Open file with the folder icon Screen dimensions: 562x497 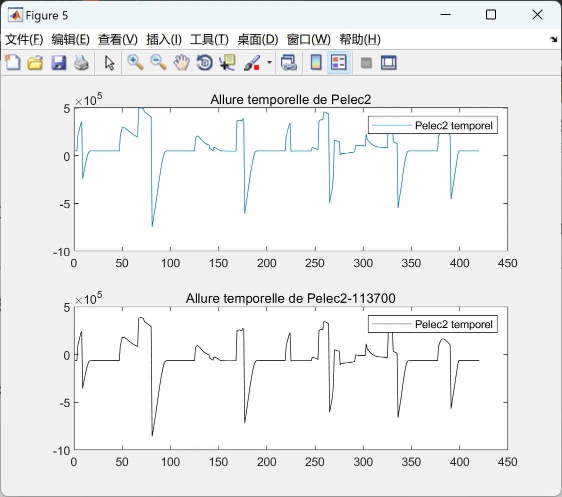[35, 62]
